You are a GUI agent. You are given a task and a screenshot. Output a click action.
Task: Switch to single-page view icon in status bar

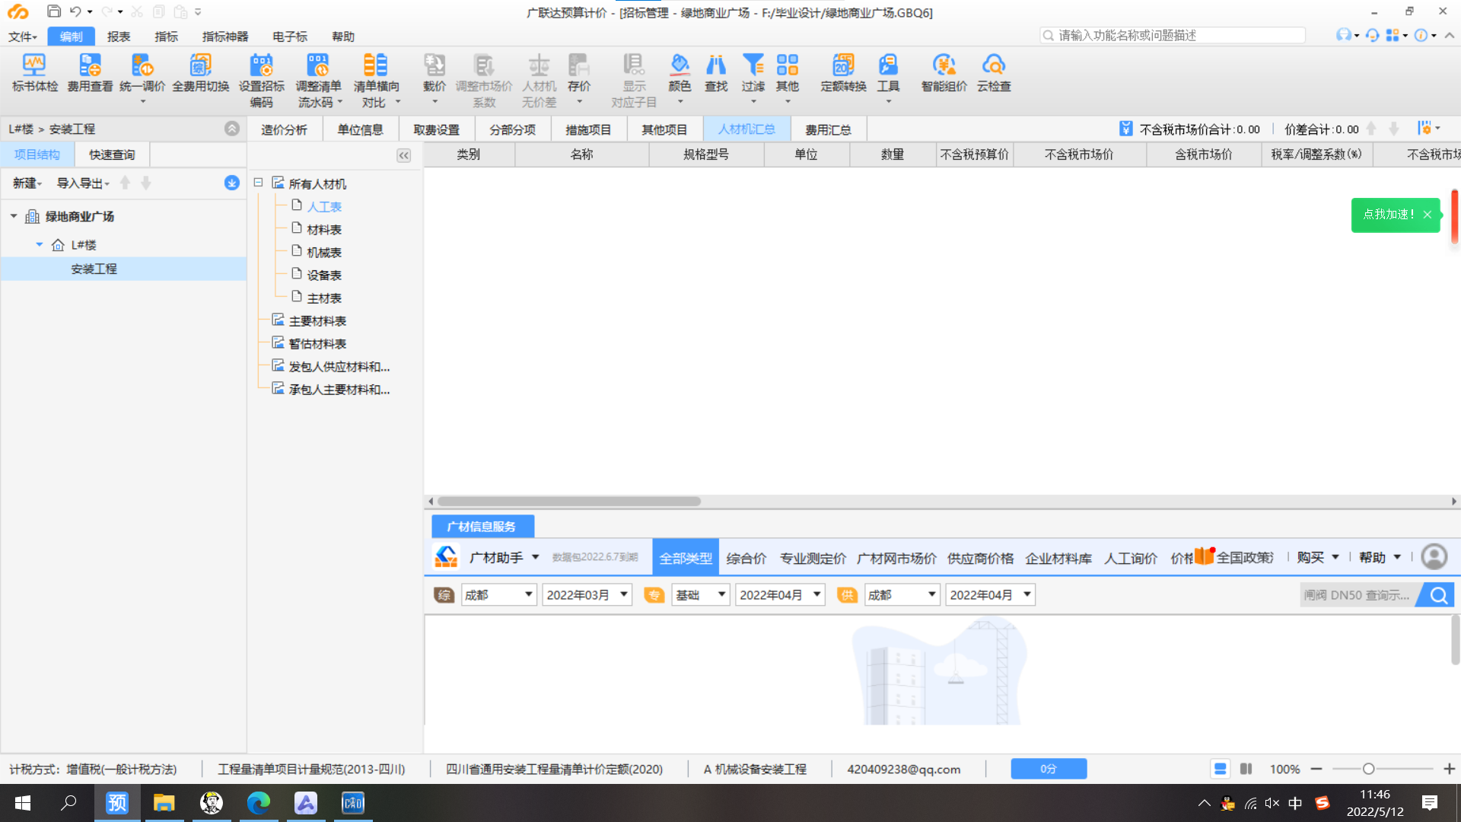tap(1220, 769)
